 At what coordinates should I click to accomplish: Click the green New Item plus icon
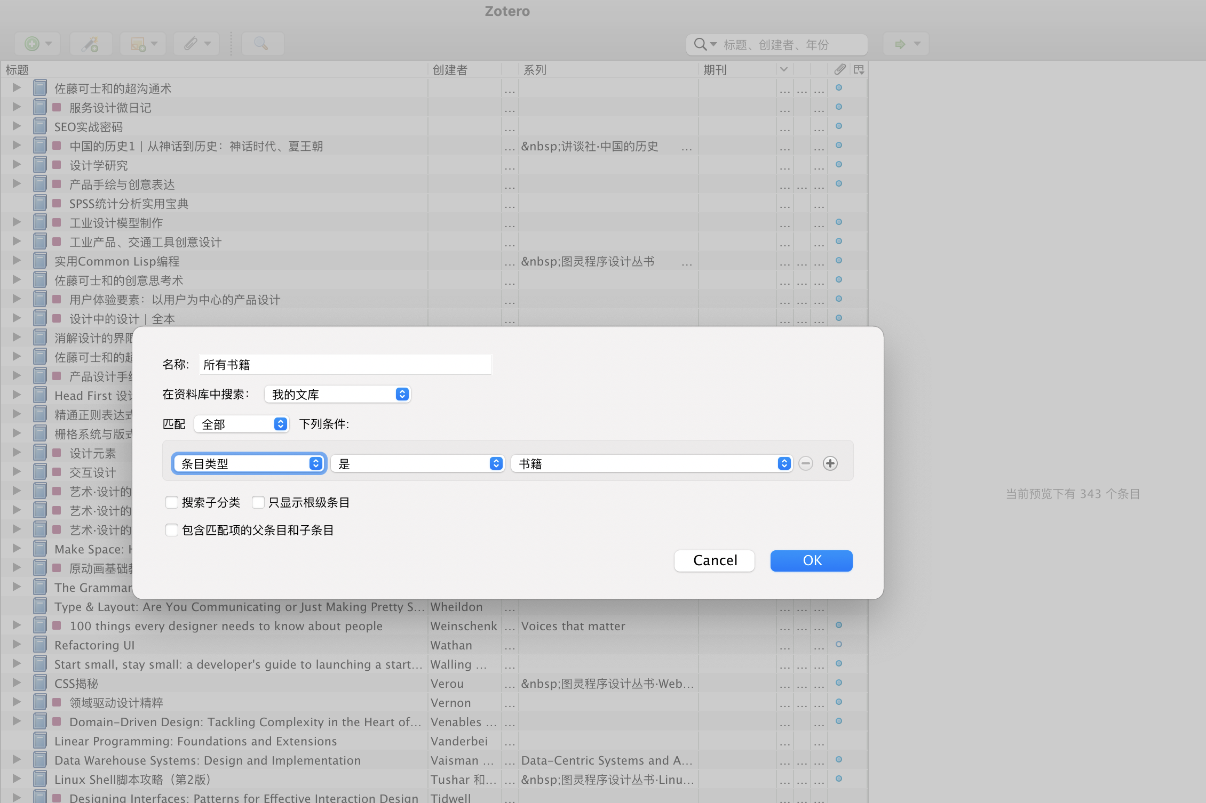(x=32, y=44)
